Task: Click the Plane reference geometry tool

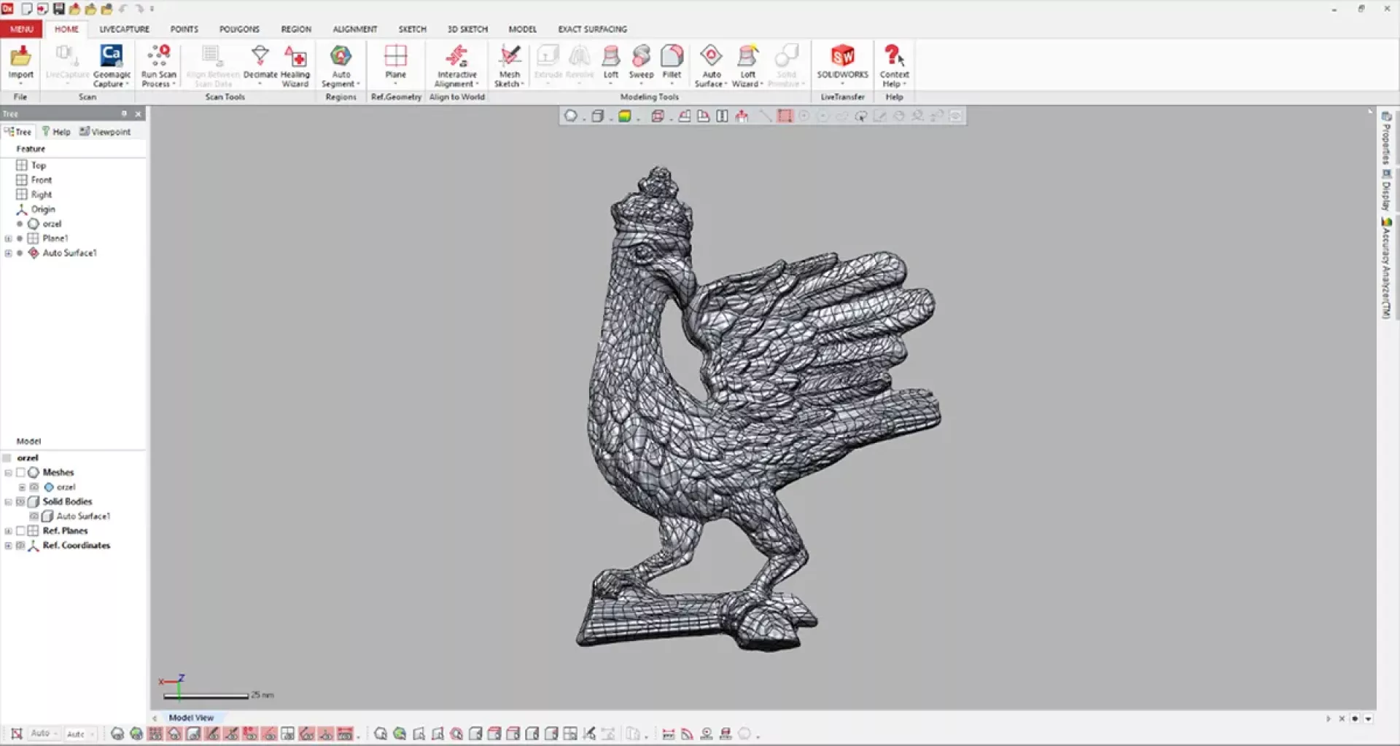Action: click(x=395, y=63)
